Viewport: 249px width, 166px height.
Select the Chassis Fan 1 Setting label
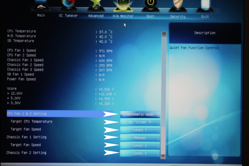[26, 137]
